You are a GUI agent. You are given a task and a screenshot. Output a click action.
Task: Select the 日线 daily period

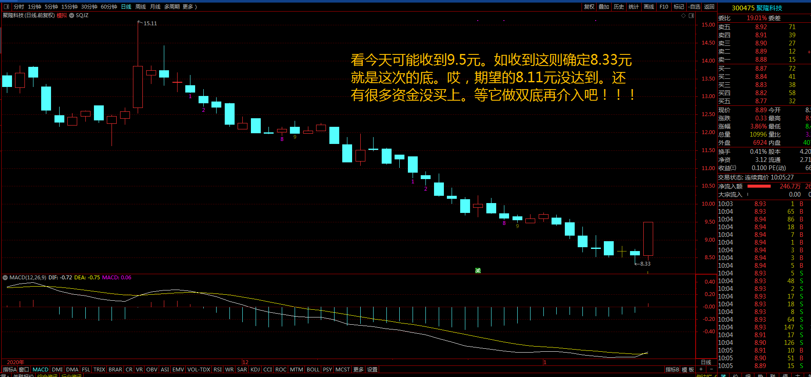(x=126, y=7)
